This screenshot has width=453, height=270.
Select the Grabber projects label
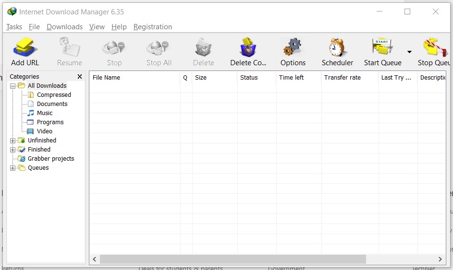tap(51, 159)
